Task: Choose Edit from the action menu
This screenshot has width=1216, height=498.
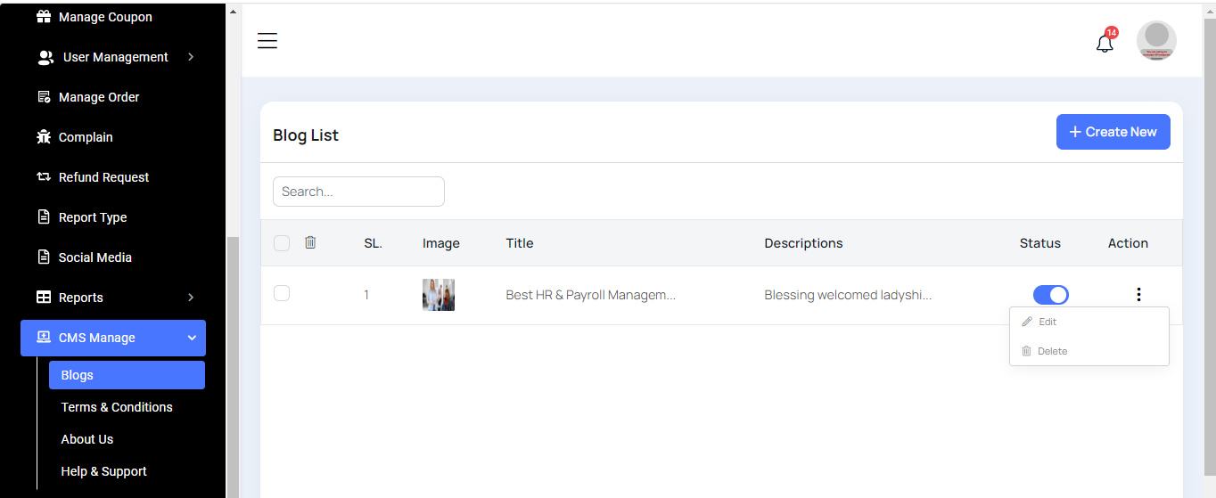Action: pos(1048,322)
